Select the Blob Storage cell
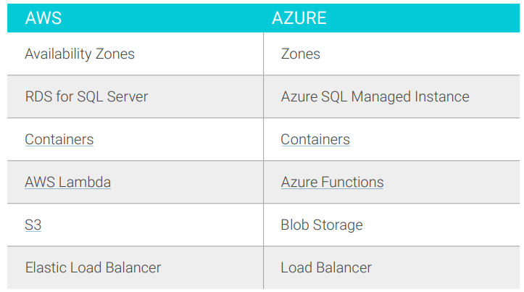This screenshot has width=524, height=292. point(391,225)
